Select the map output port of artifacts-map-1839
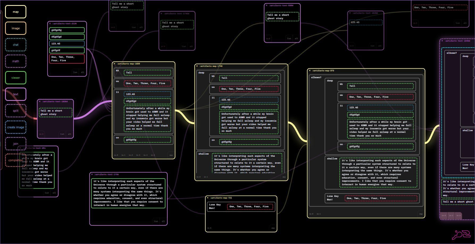The image size is (475, 244). tap(171, 155)
